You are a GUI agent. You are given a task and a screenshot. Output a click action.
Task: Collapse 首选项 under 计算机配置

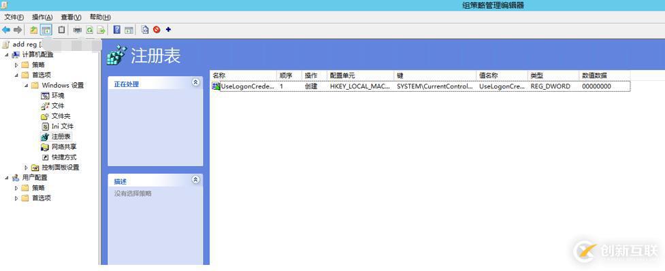point(16,75)
